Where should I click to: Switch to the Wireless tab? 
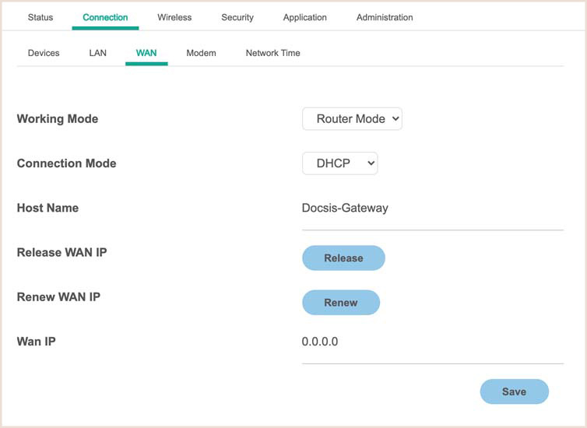click(174, 17)
